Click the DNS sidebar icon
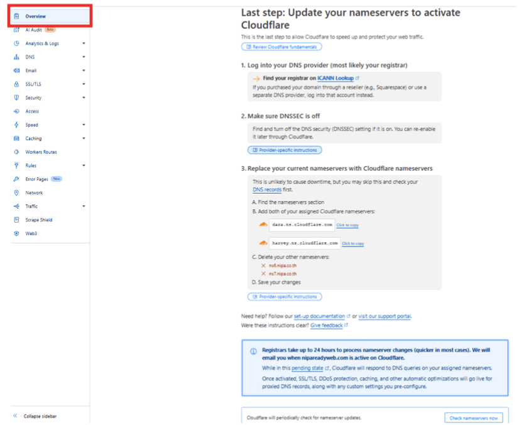The height and width of the screenshot is (425, 519). click(16, 57)
